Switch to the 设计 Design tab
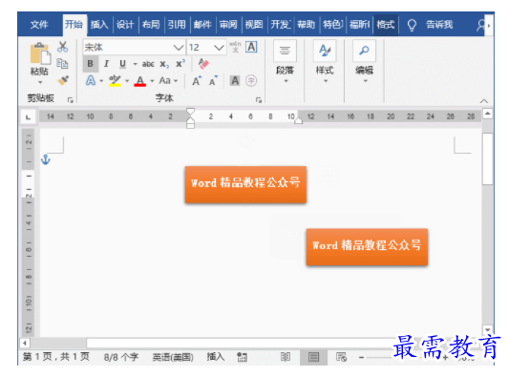 pyautogui.click(x=125, y=24)
